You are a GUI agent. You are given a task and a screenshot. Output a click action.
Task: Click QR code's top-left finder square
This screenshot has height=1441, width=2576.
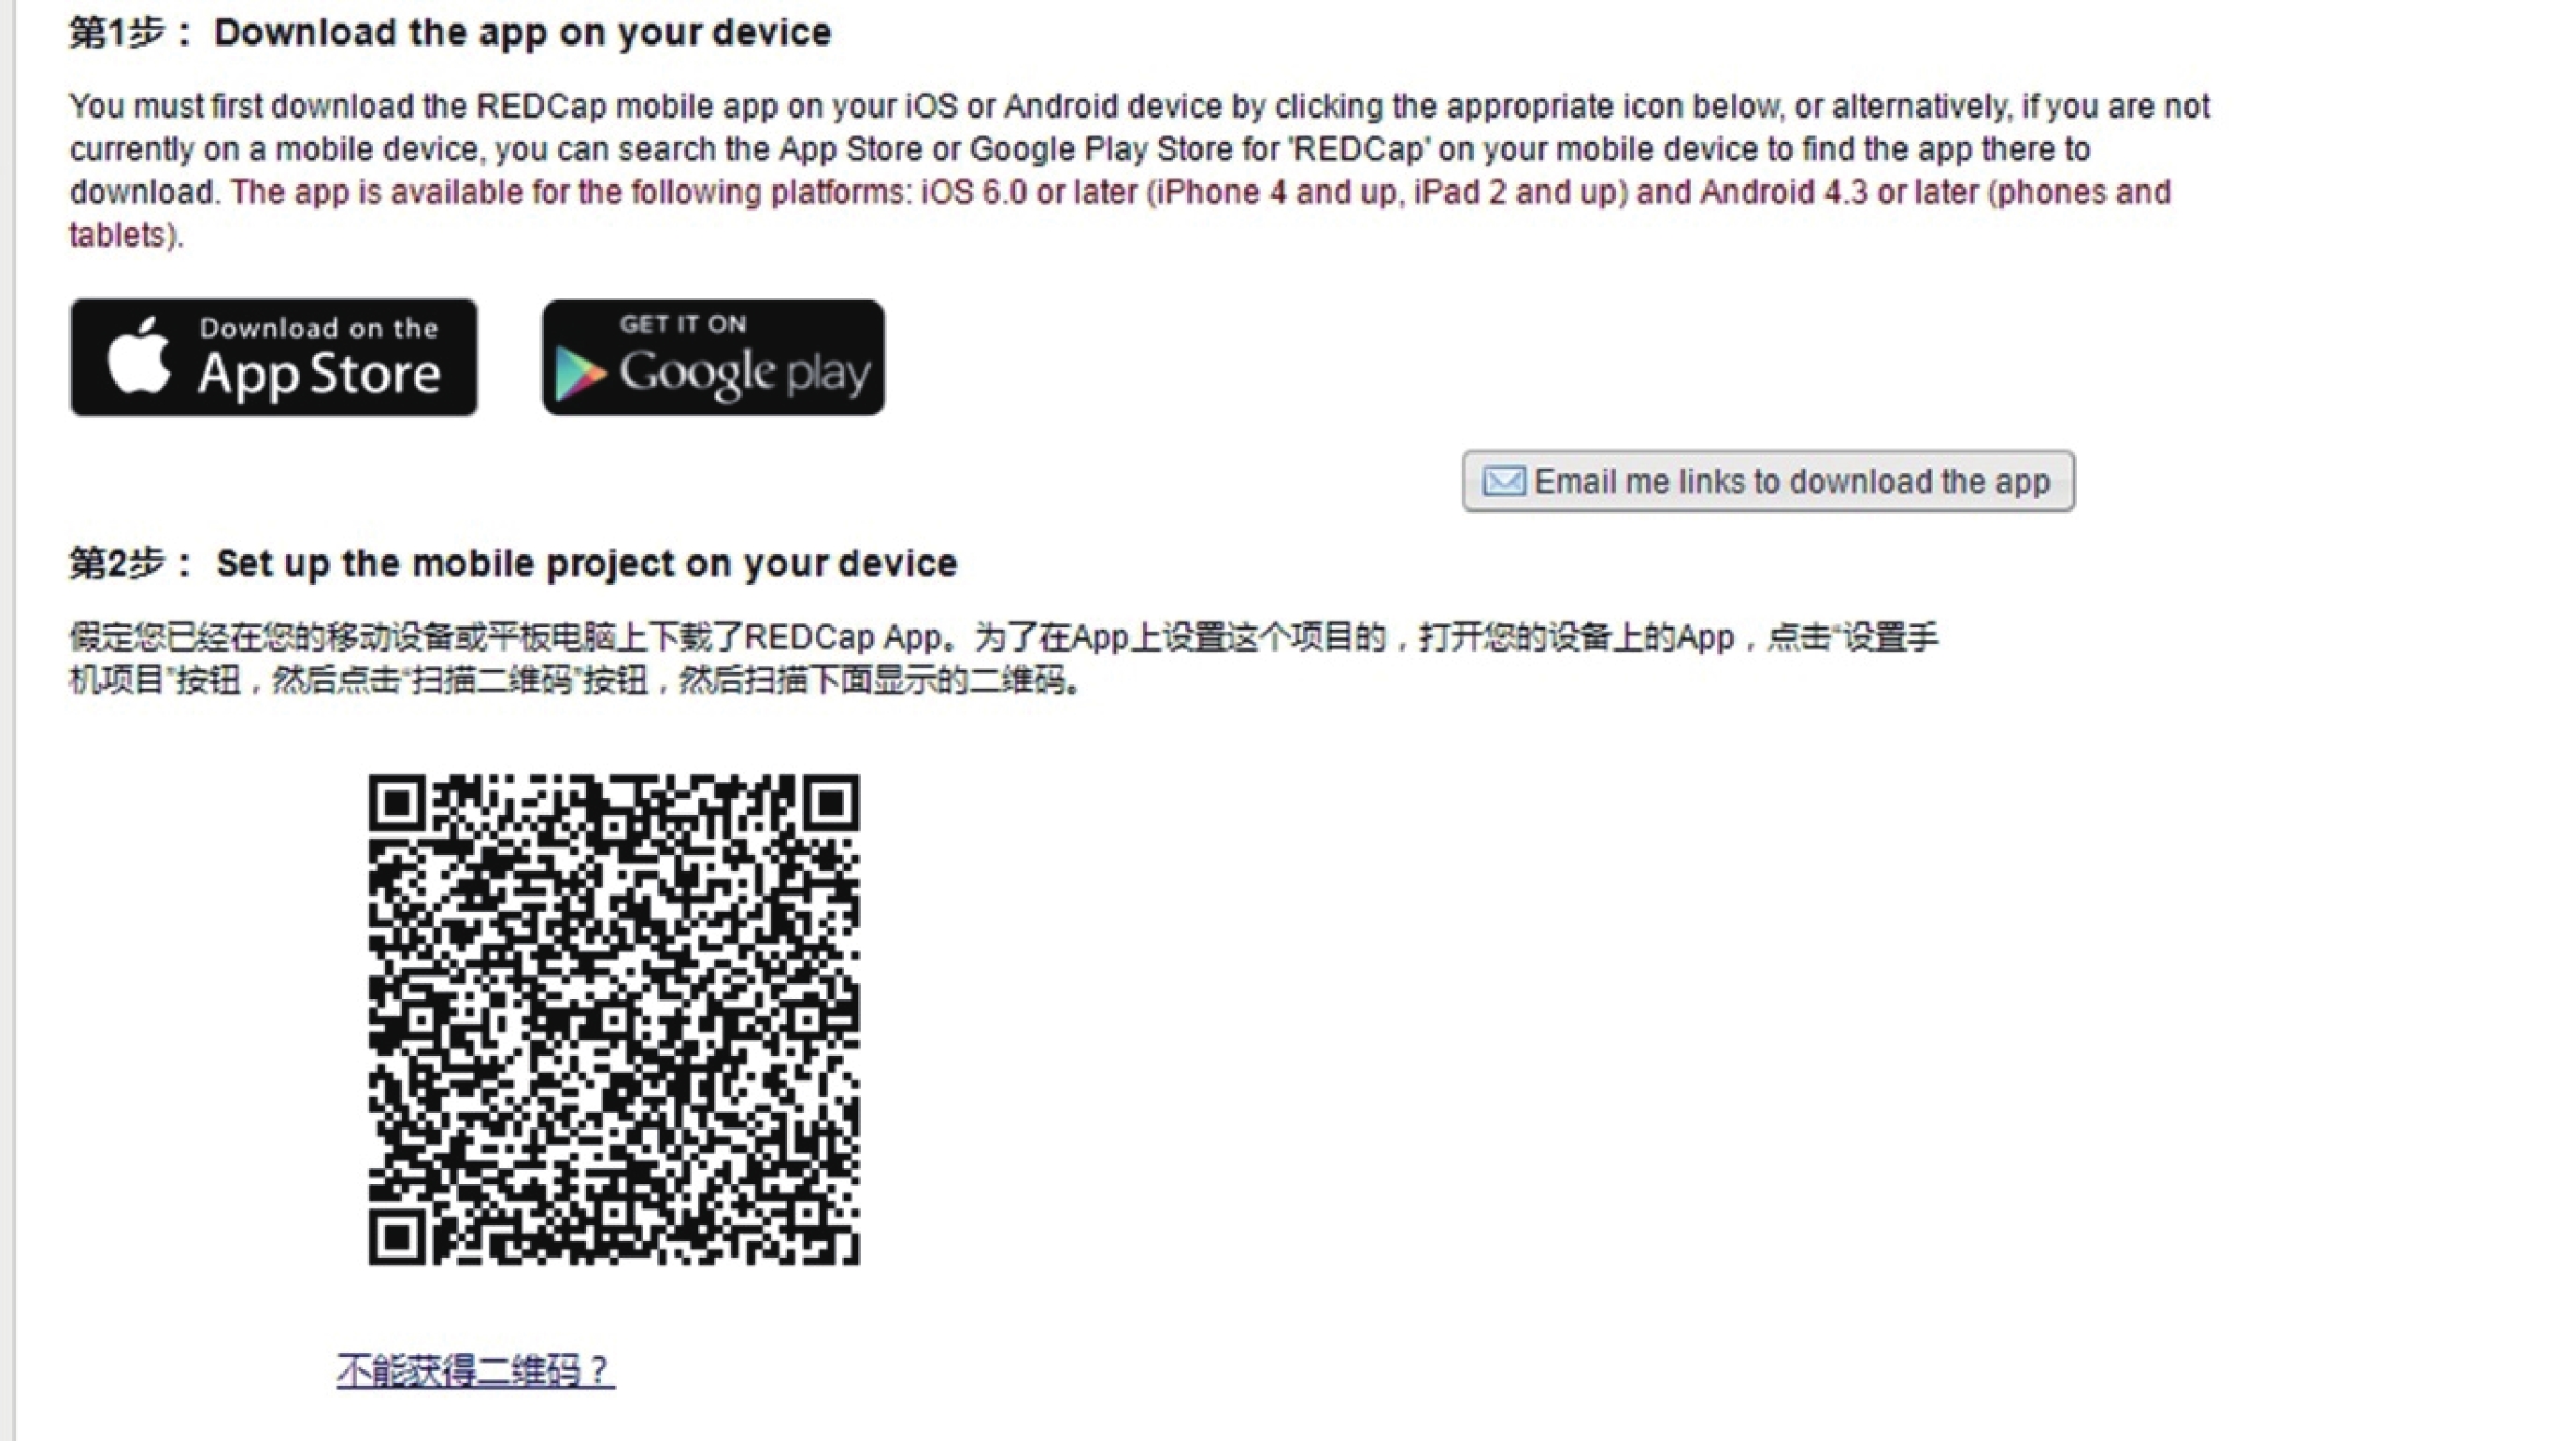click(x=397, y=803)
